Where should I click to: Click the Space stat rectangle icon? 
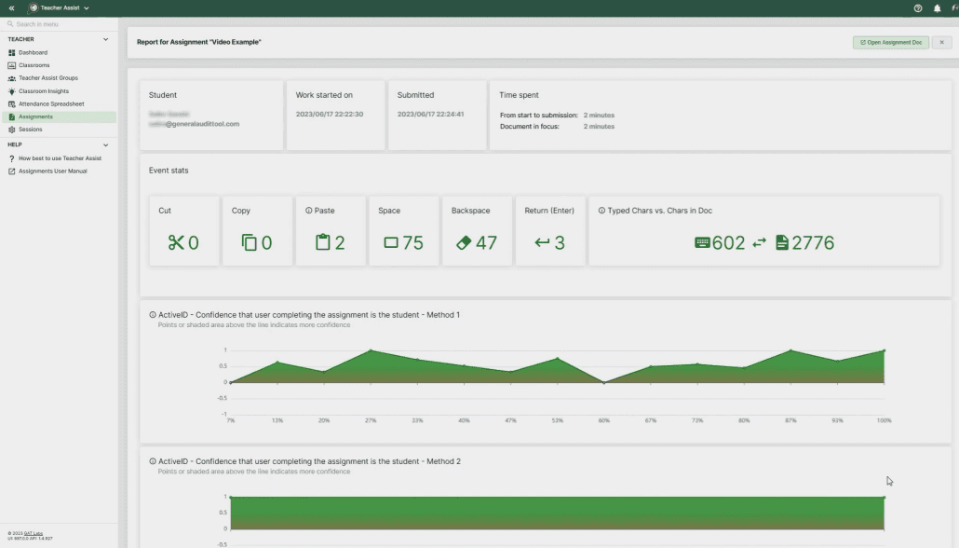391,242
